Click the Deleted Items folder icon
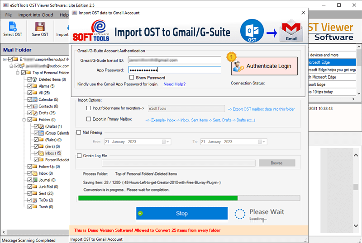Viewport: 362px width, 243px height. pos(35,79)
